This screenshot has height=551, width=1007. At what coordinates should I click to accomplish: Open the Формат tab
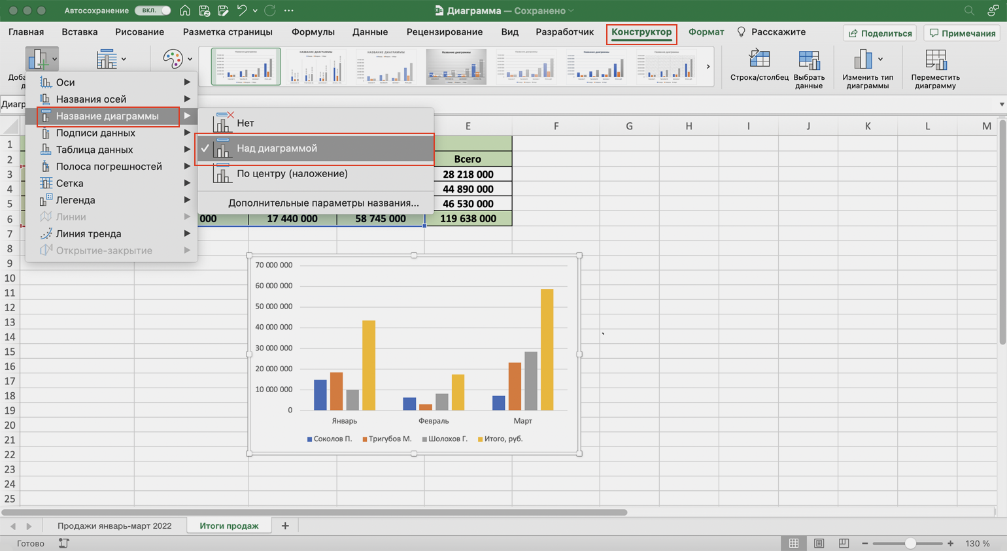coord(706,32)
